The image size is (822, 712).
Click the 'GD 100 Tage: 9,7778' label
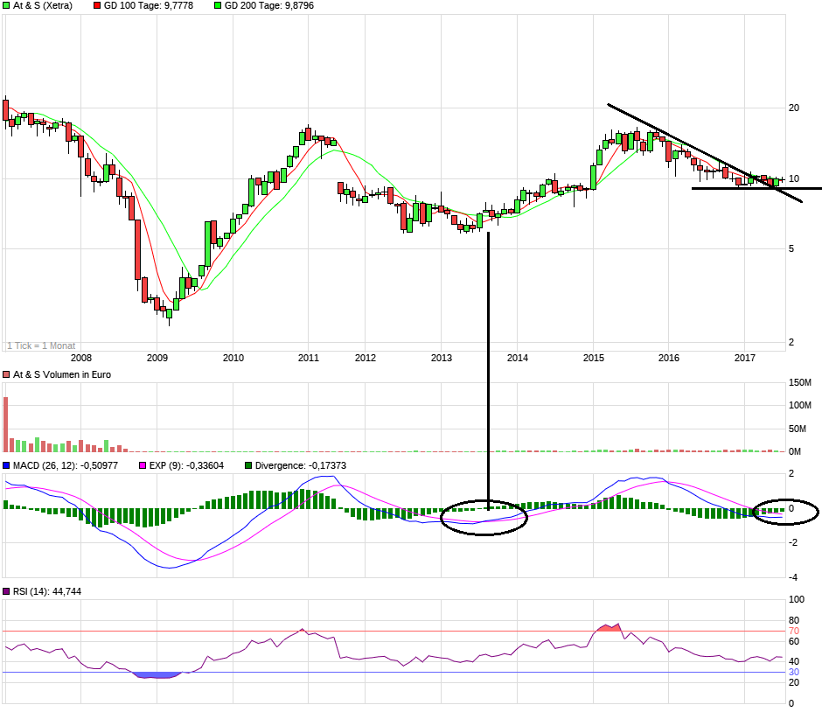(149, 6)
